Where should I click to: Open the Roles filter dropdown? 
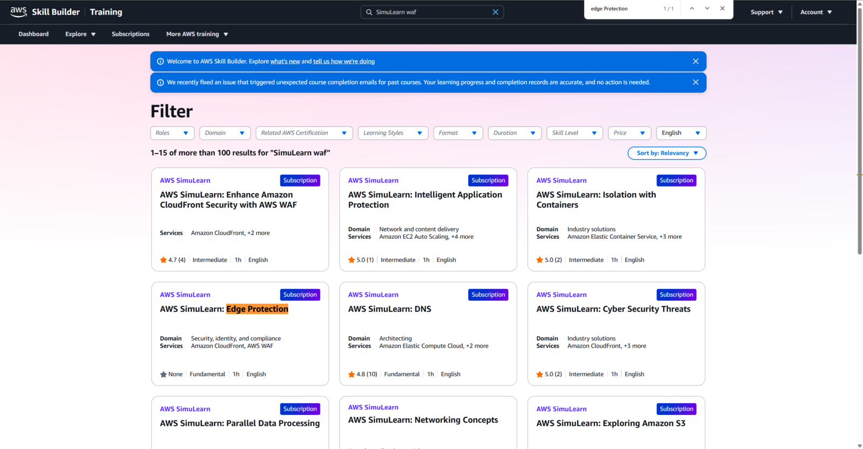(x=172, y=133)
